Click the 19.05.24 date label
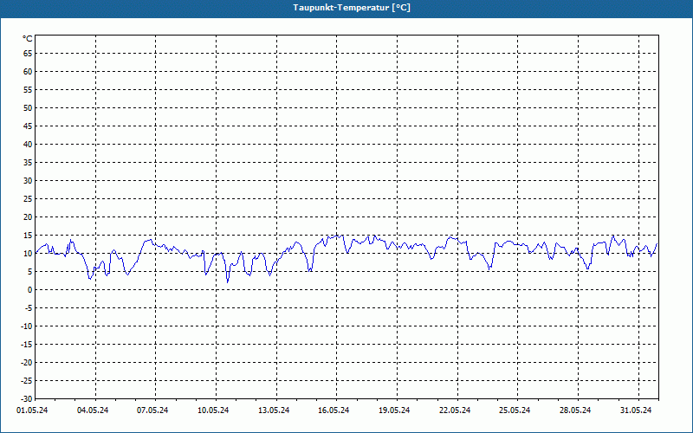 [394, 410]
